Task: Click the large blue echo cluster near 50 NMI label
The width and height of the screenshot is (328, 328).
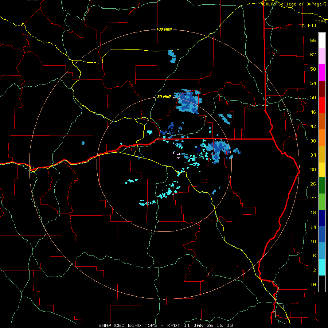Action: 189,102
